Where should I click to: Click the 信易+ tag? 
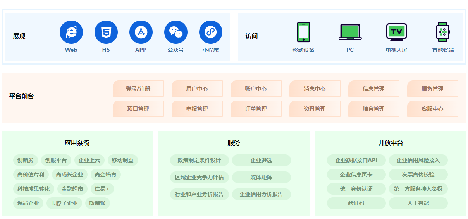click(x=102, y=189)
